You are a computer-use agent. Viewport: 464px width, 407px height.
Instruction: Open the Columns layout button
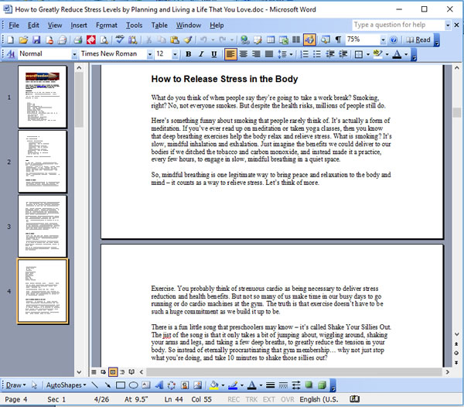point(296,39)
